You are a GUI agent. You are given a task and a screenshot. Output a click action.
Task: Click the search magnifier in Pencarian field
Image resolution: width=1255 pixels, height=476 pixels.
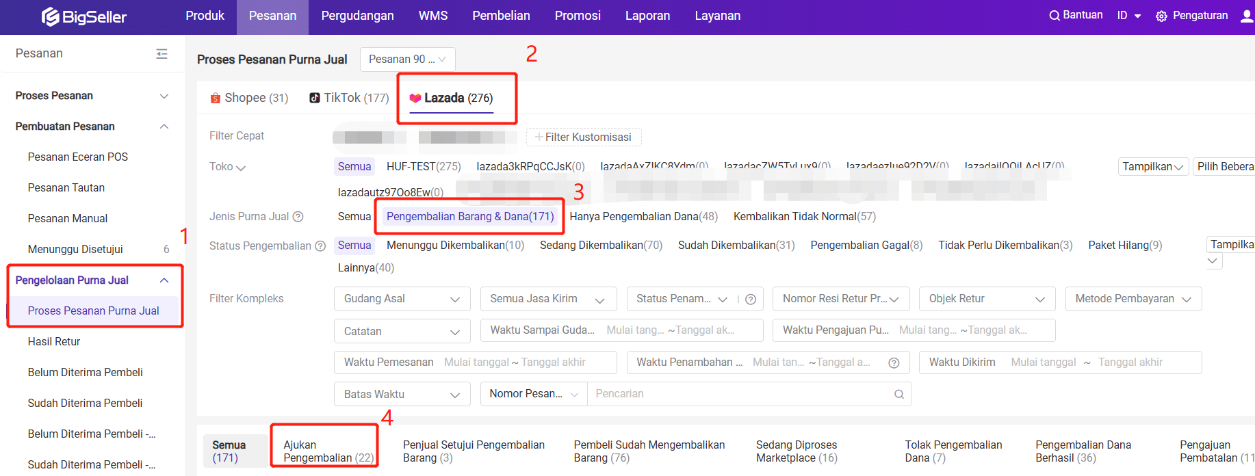click(899, 394)
